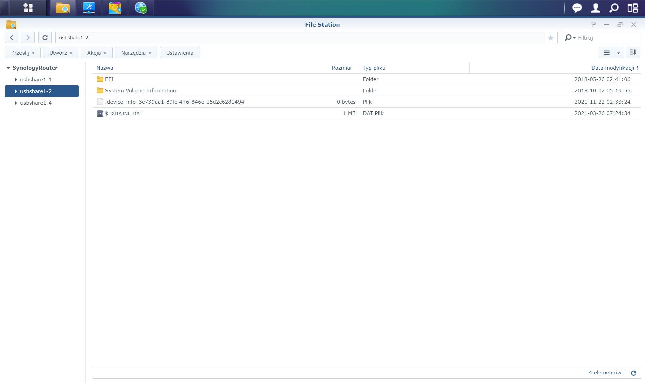This screenshot has height=383, width=645.
Task: Click the Filtruj filter input field
Action: click(x=607, y=38)
